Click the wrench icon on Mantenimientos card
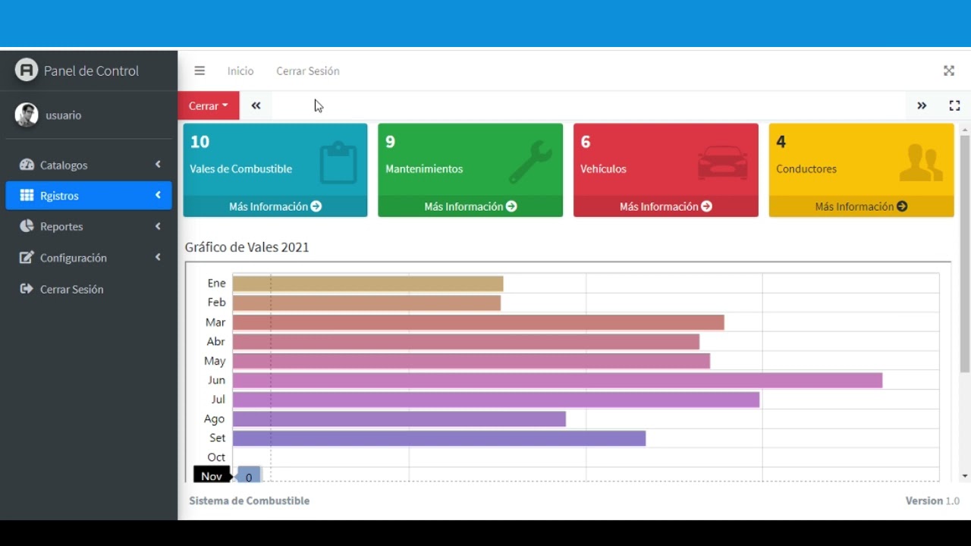The width and height of the screenshot is (971, 546). tap(530, 163)
